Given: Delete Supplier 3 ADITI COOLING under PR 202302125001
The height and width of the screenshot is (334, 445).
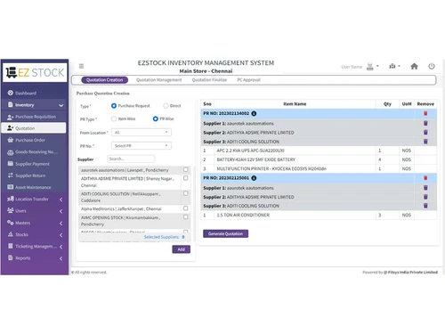Looking at the screenshot, I should (425, 206).
